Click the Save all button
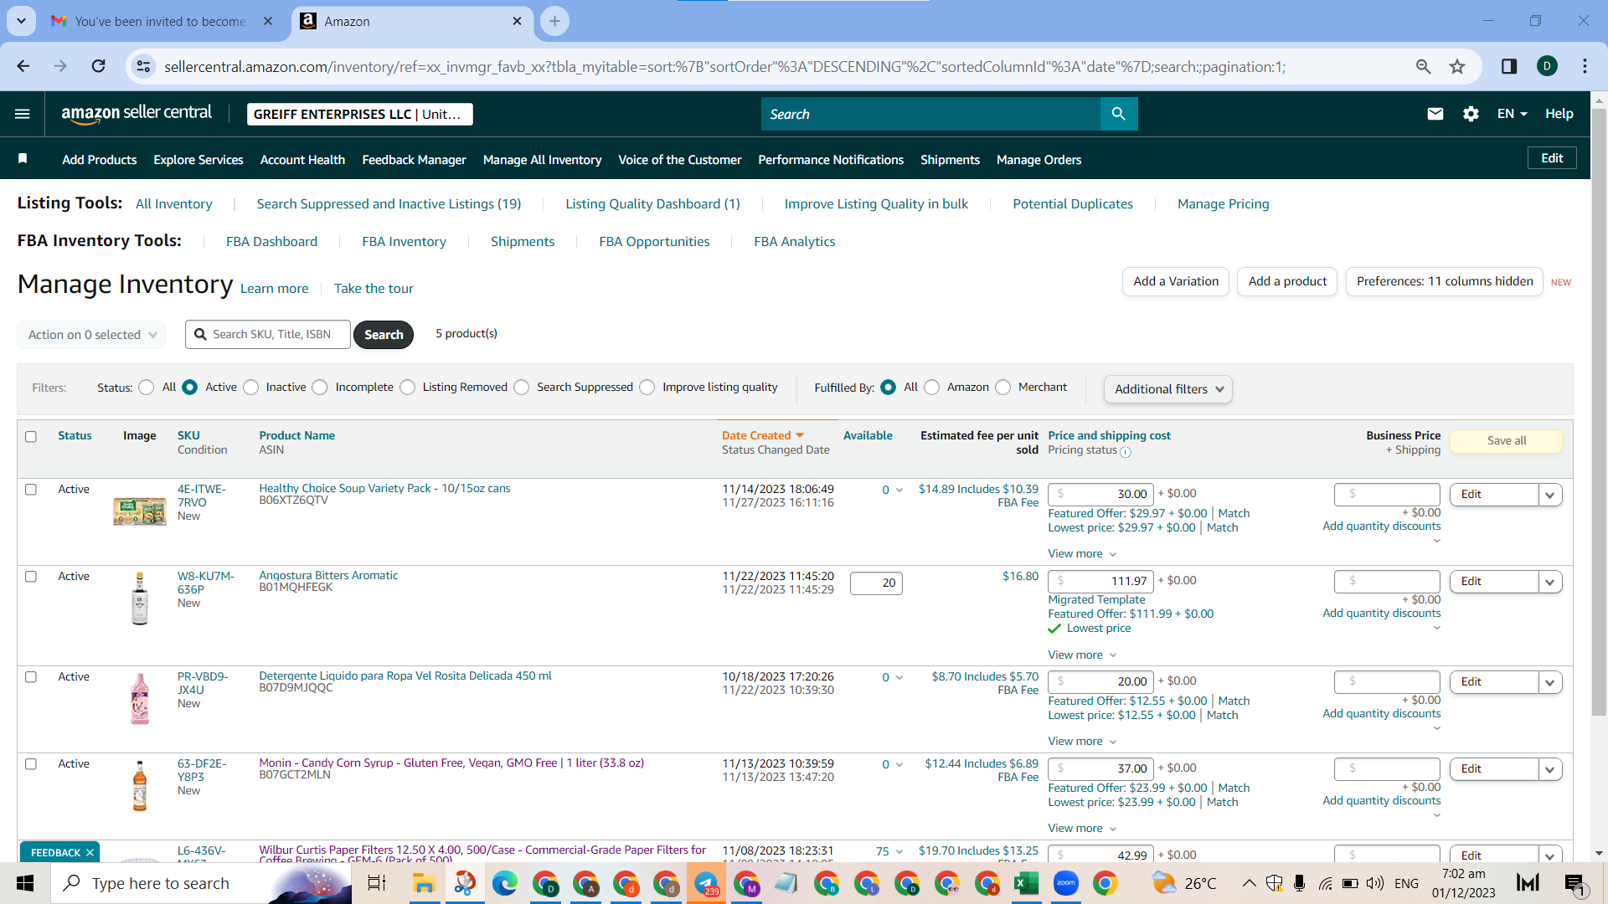The image size is (1608, 904). coord(1507,441)
